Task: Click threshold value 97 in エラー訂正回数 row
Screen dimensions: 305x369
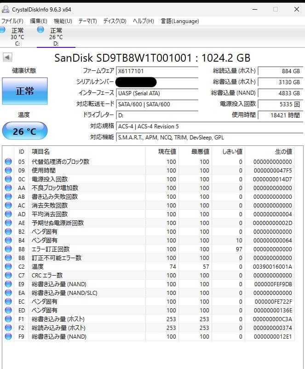Action: coord(239,249)
